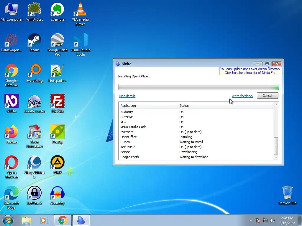Select the Glary Utilities 5 shortcut
The height and width of the screenshot is (226, 302).
point(35,167)
